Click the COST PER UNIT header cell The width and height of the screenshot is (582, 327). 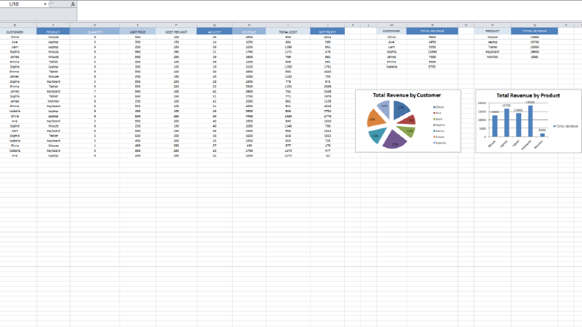coord(176,32)
